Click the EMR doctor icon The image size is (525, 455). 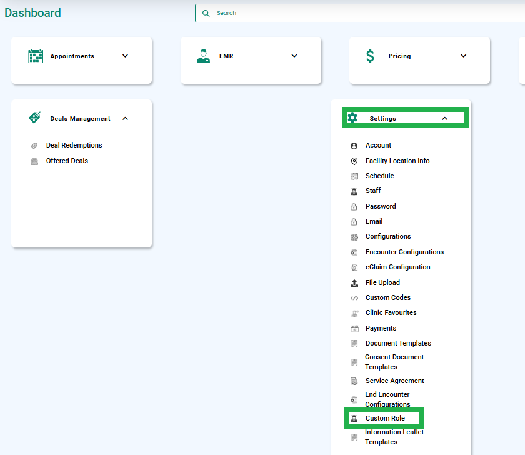coord(204,56)
